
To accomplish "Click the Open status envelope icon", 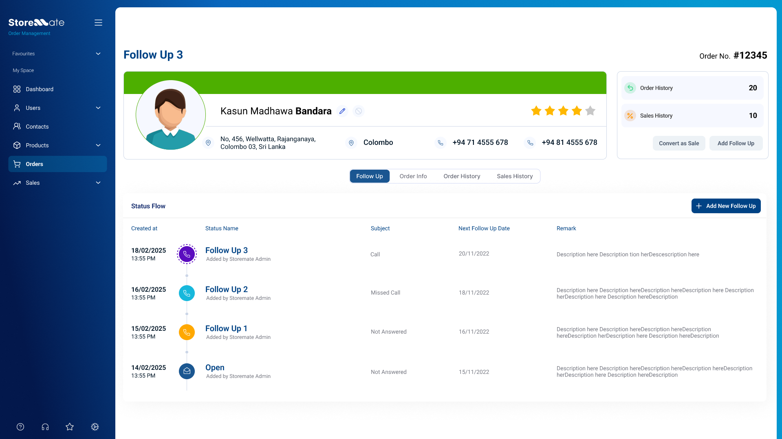I will click(x=187, y=371).
